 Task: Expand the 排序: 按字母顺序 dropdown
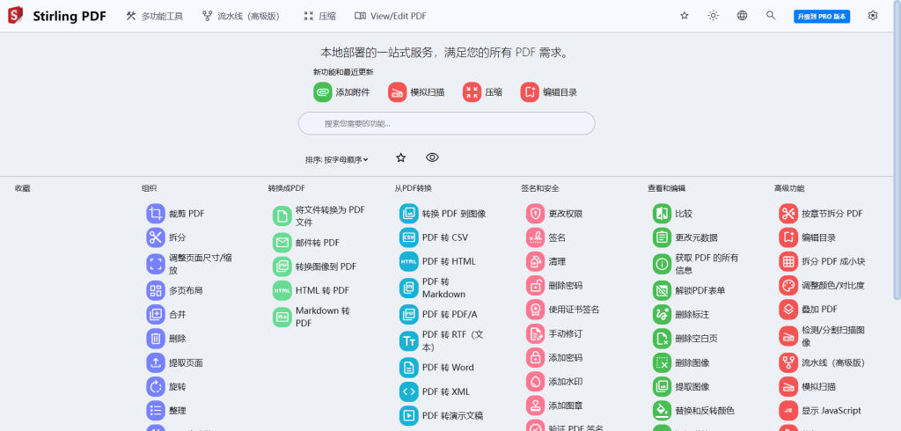337,160
